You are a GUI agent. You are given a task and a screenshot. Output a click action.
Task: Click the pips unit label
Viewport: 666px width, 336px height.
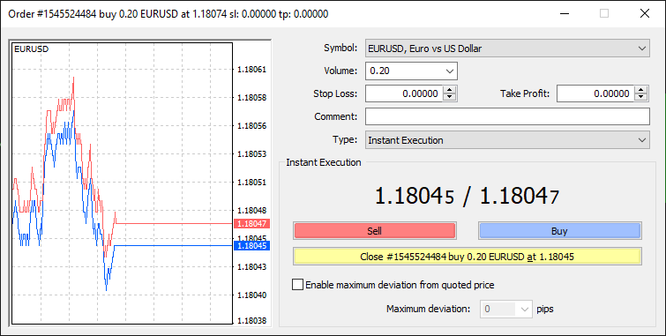coord(545,309)
